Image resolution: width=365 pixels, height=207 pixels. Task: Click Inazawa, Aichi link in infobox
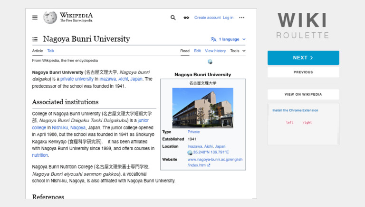coord(200,146)
